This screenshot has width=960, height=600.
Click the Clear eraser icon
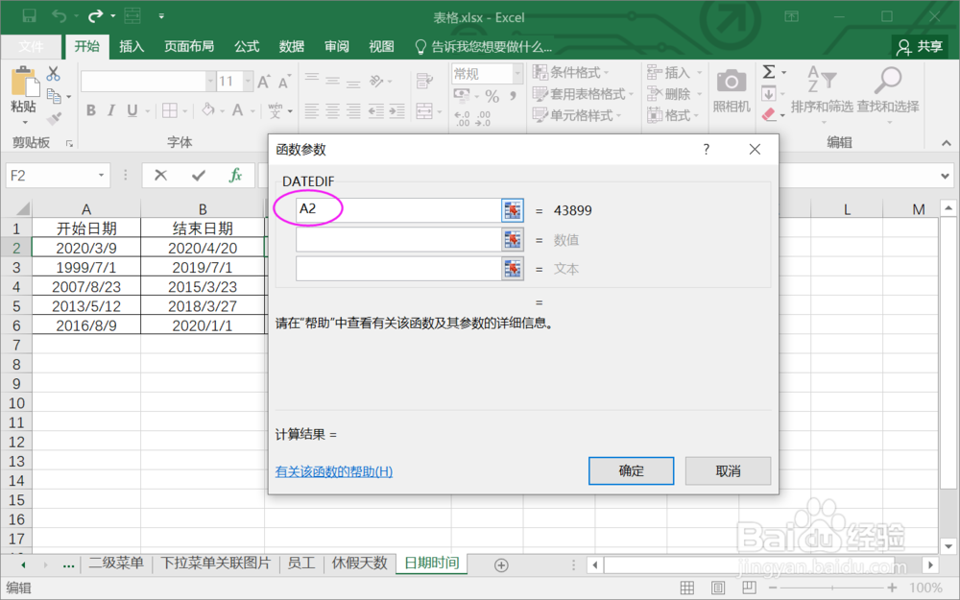[769, 114]
